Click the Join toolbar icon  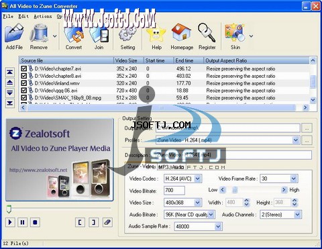(x=99, y=35)
